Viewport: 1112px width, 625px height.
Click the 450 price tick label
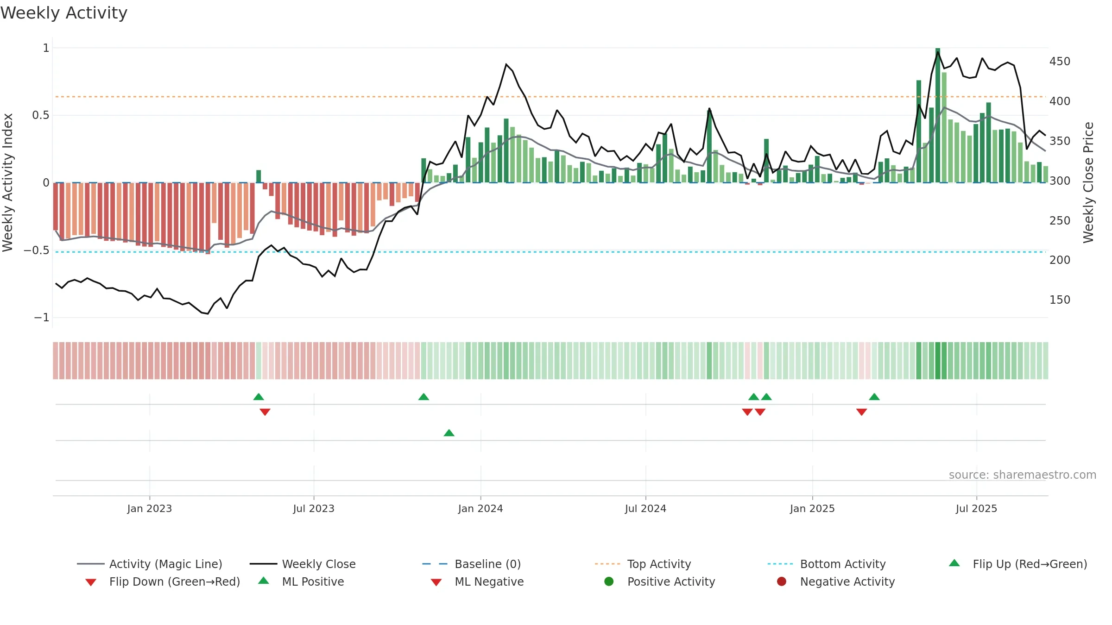[1060, 62]
